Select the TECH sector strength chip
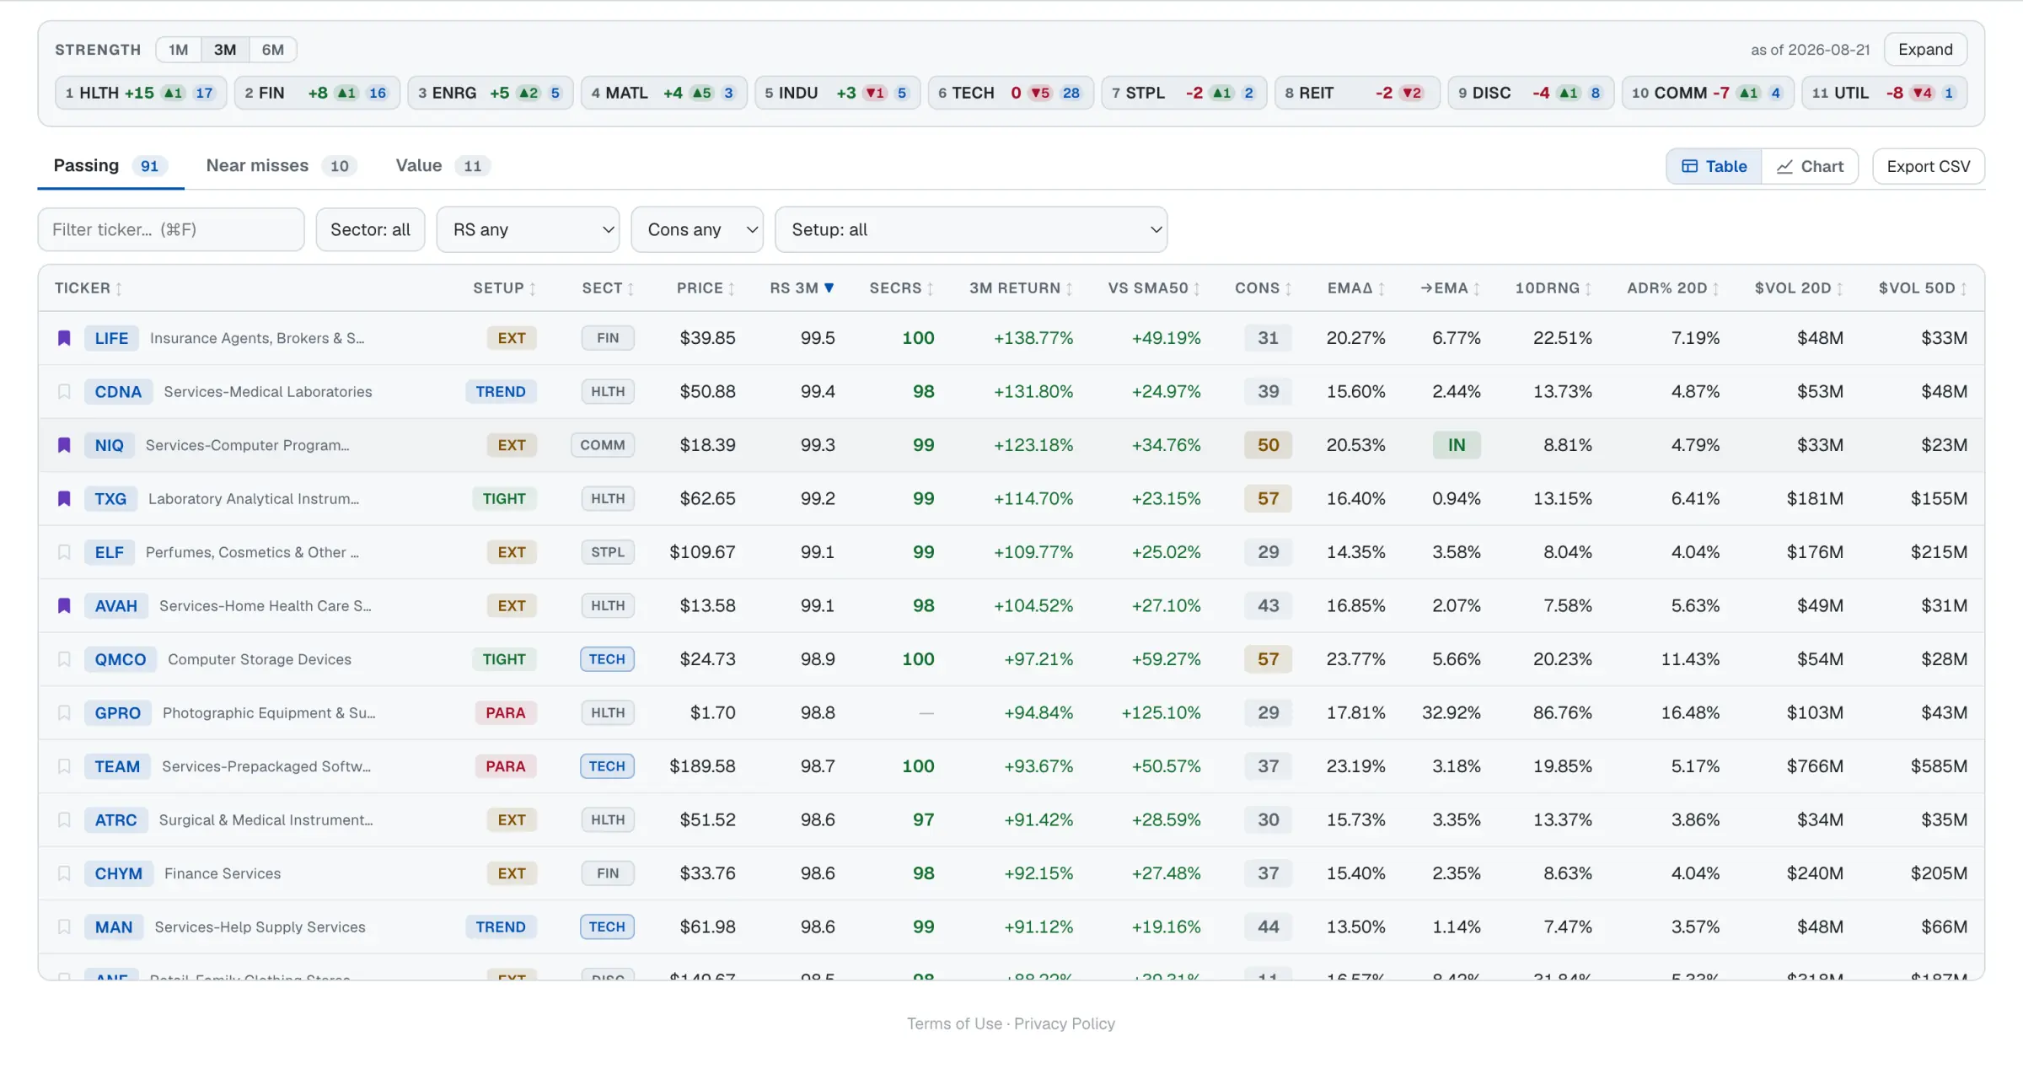The width and height of the screenshot is (2023, 1074). point(1010,93)
